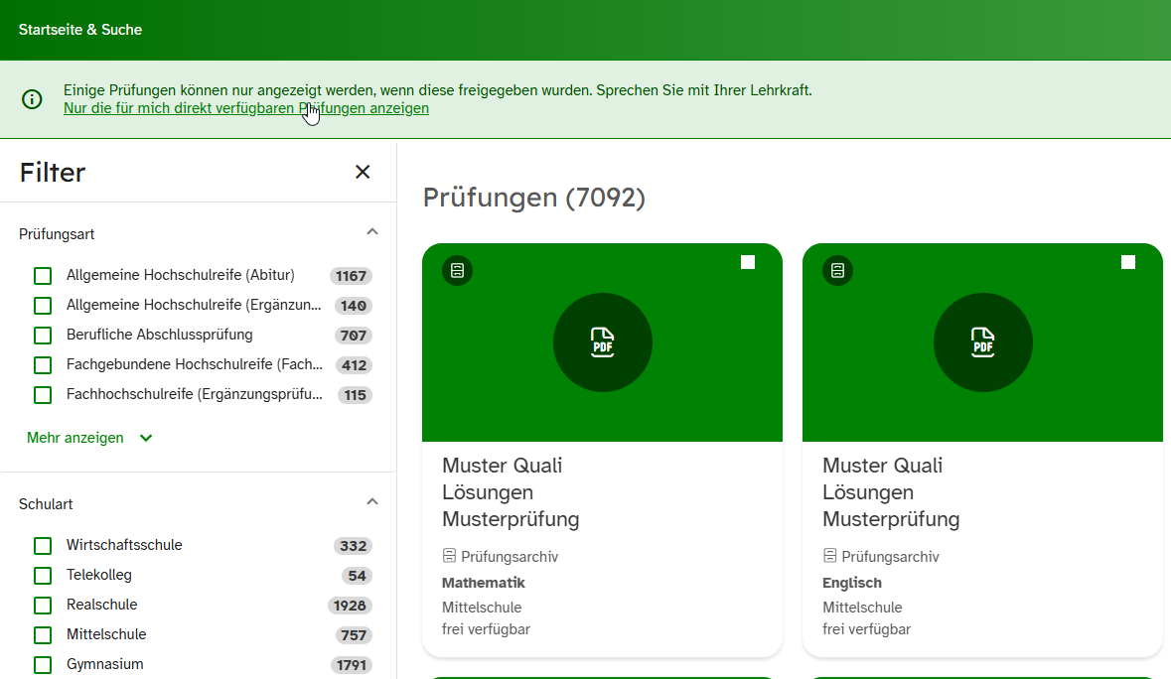Click Prüfungsarchiv icon under Mathematik card title
The width and height of the screenshot is (1171, 679).
point(450,556)
